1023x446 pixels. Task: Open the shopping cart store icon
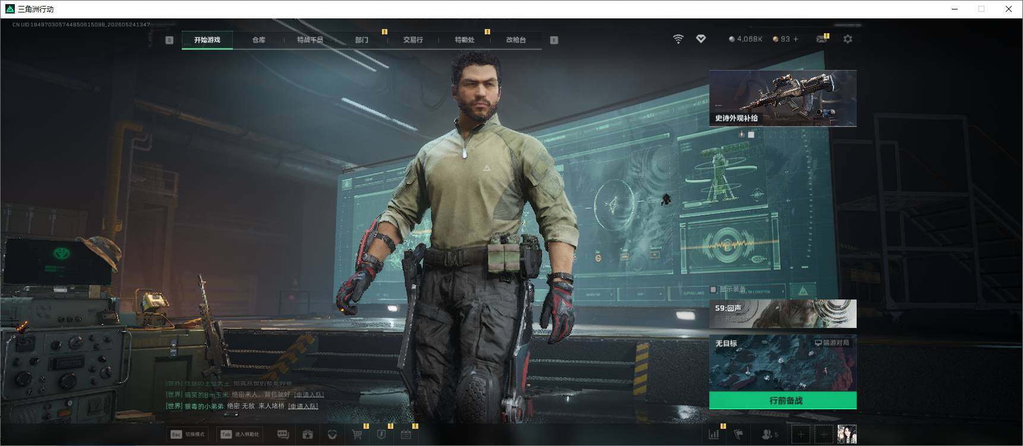pyautogui.click(x=357, y=435)
